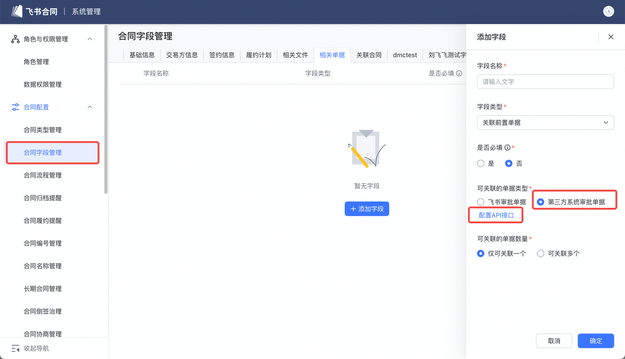Select the 可关联多个 radio option
The width and height of the screenshot is (625, 359).
pos(541,253)
